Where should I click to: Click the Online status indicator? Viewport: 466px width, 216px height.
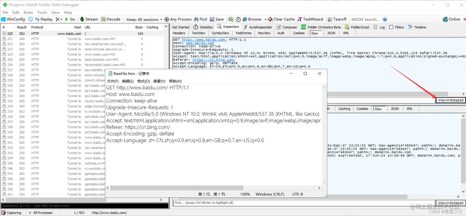pos(452,19)
